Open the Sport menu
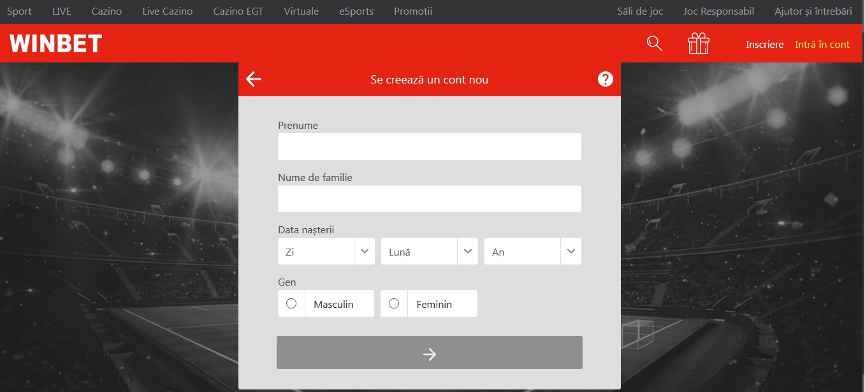865x392 pixels. pos(19,11)
